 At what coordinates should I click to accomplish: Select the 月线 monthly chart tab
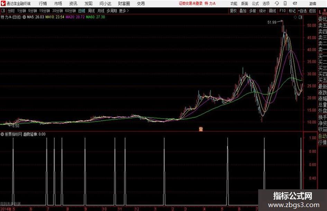click(101, 11)
